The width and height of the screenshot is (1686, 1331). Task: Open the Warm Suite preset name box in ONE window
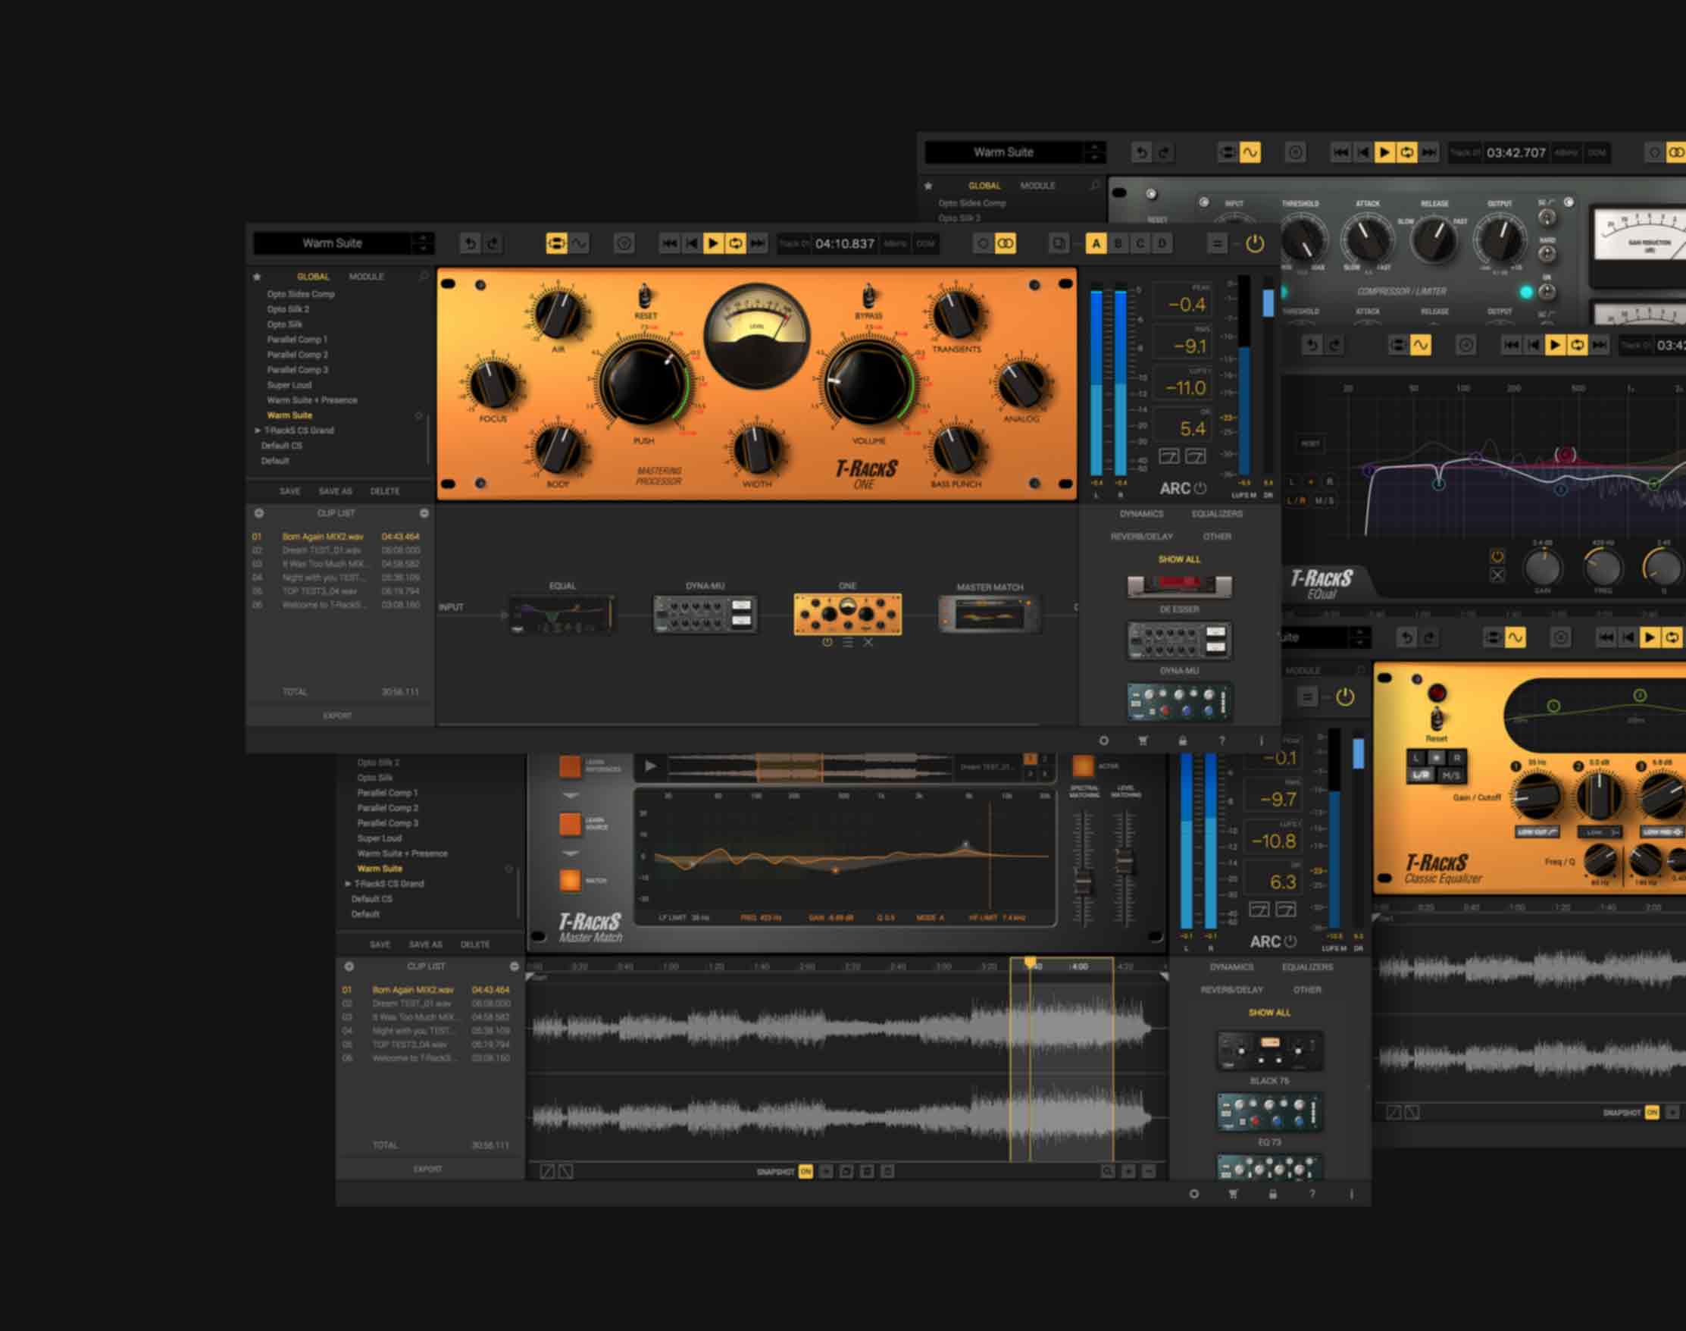point(333,243)
